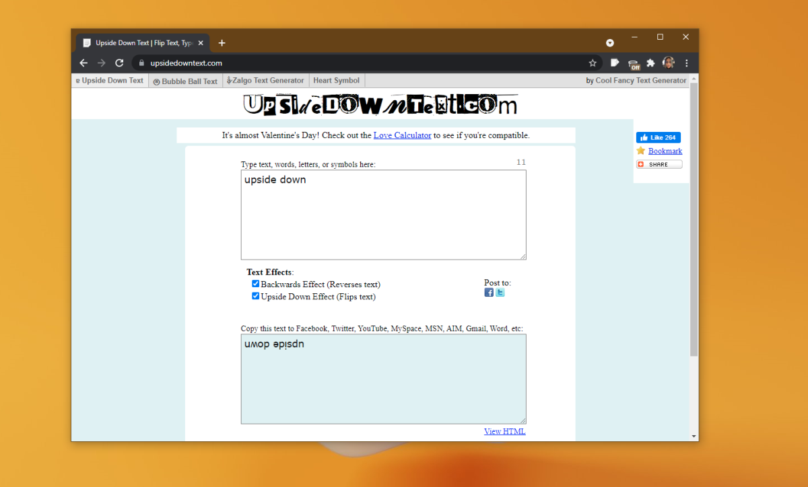Reload the page with the refresh icon

[119, 63]
